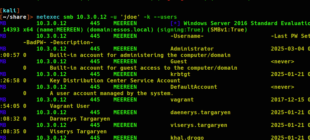This screenshot has height=140, width=310.
Task: Click the netexec command in the prompt
Action: [x=48, y=17]
